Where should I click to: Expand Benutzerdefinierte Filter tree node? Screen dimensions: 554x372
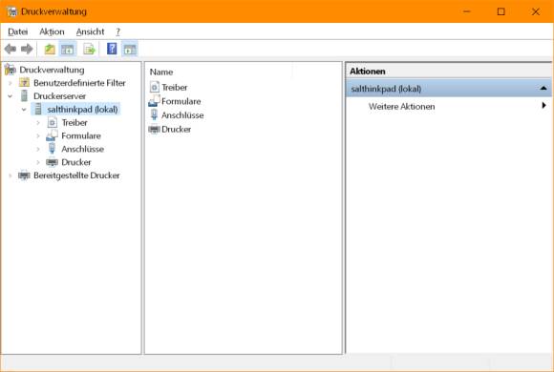coord(11,83)
